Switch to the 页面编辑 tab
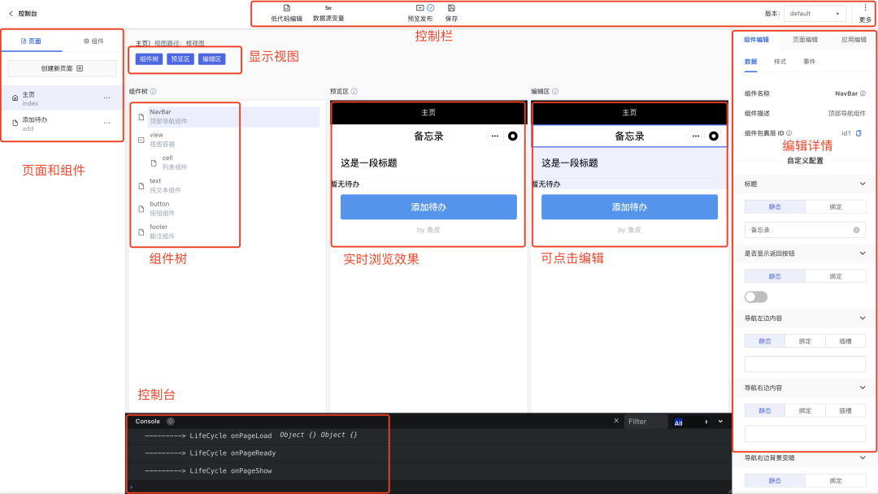Screen dimensions: 878x494 click(x=805, y=39)
